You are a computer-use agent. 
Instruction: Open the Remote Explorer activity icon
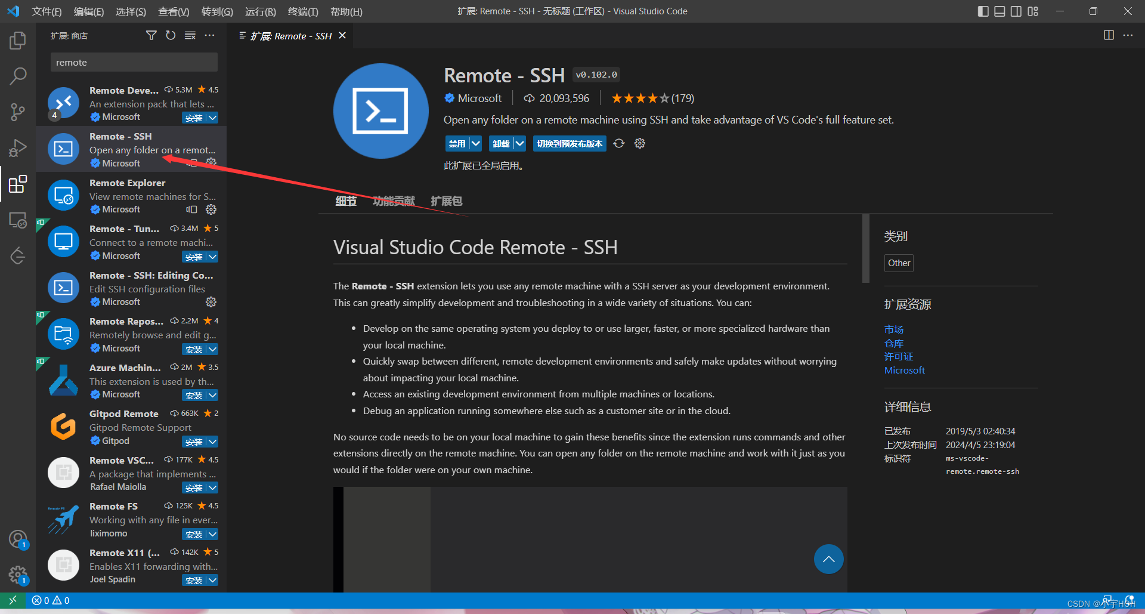point(18,220)
